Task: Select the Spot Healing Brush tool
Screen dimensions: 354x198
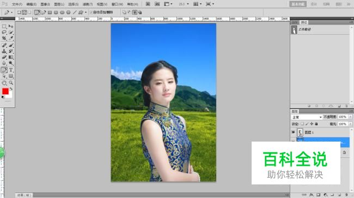Action: 4,45
